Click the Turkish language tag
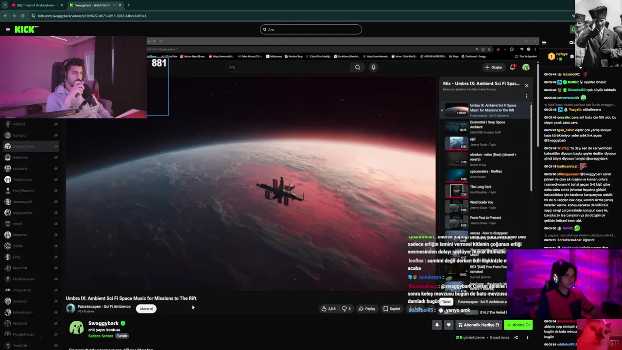 tap(121, 336)
